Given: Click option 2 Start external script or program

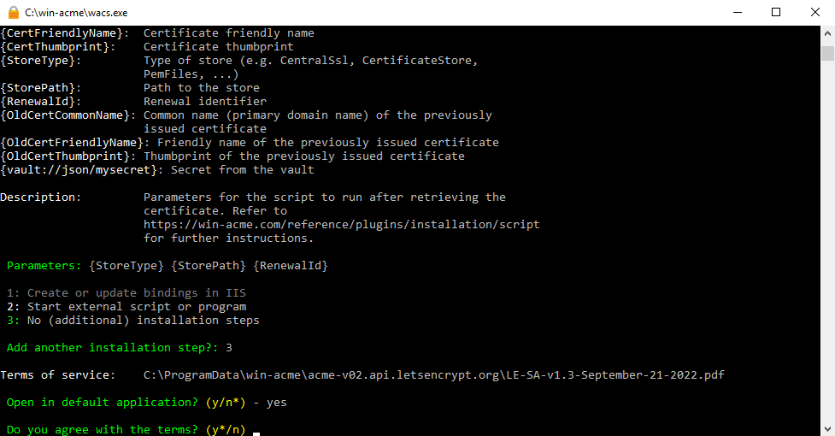Looking at the screenshot, I should [x=126, y=307].
